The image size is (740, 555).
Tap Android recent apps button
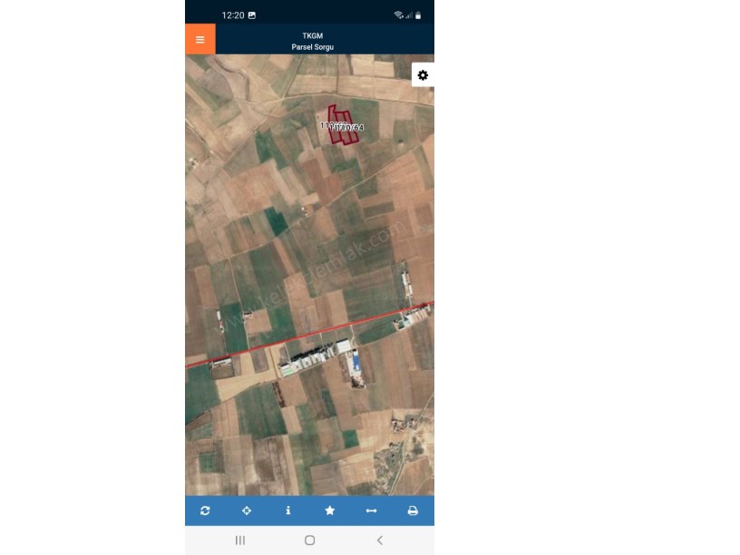click(x=240, y=540)
